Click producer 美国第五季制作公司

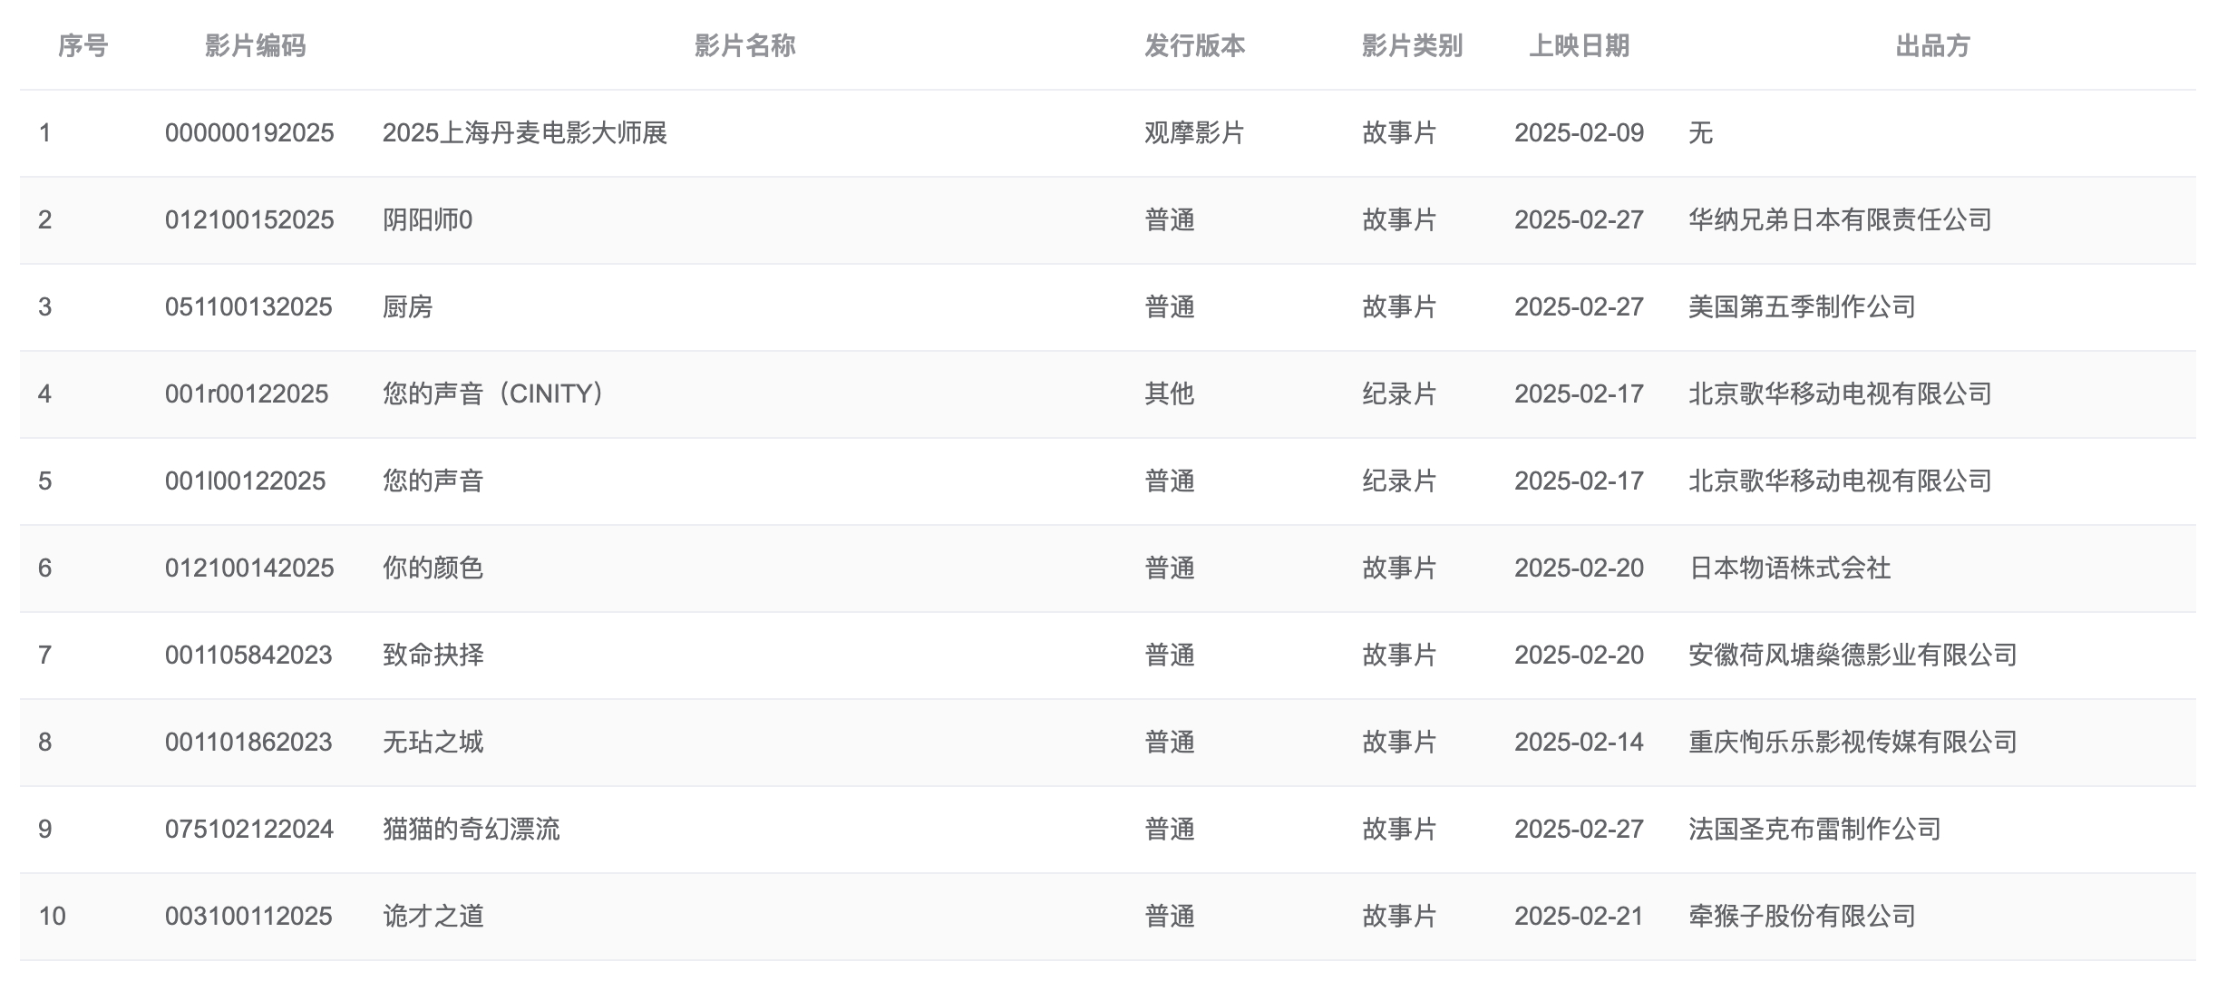[x=1802, y=307]
